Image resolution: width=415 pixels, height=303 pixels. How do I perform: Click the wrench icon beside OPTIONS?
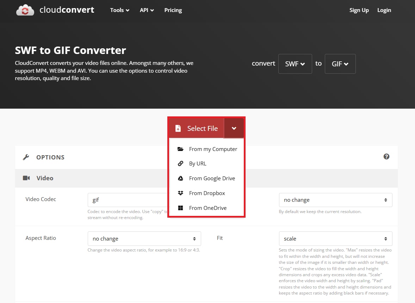click(26, 157)
